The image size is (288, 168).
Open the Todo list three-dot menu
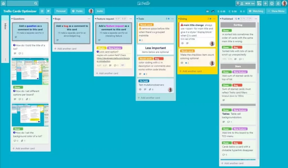[x=172, y=19]
